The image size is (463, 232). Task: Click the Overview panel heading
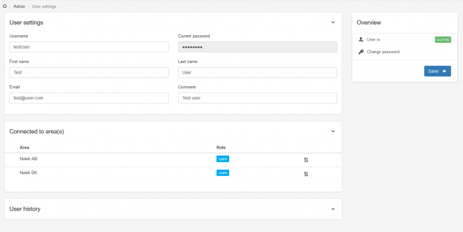[x=369, y=23]
